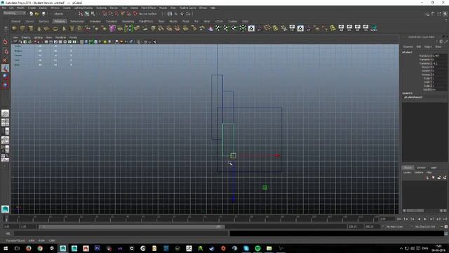Viewport: 449px width, 253px height.
Task: Activate the Paint Selection tool
Action: point(5,60)
